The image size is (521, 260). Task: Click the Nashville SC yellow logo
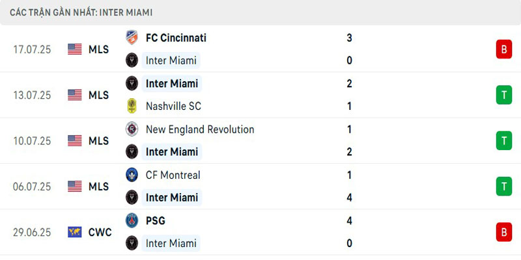(x=132, y=106)
